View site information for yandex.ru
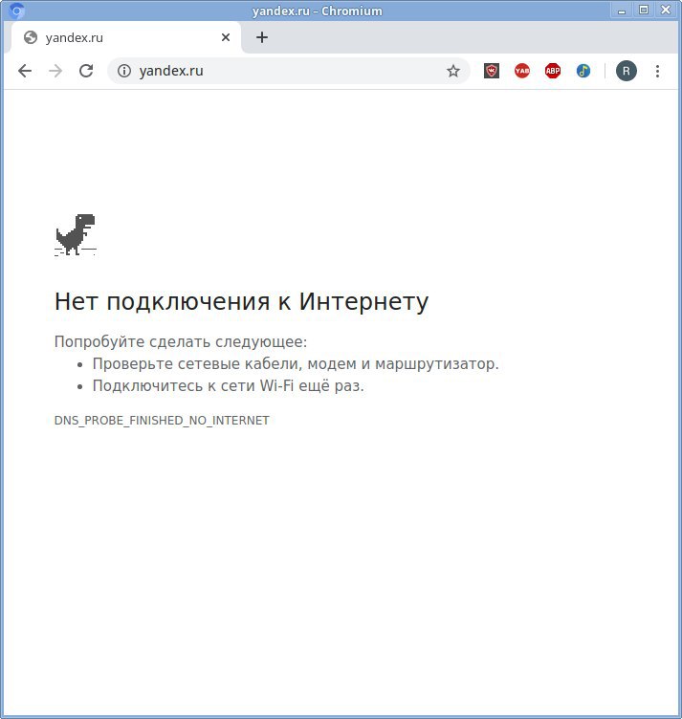682x719 pixels. [x=124, y=71]
